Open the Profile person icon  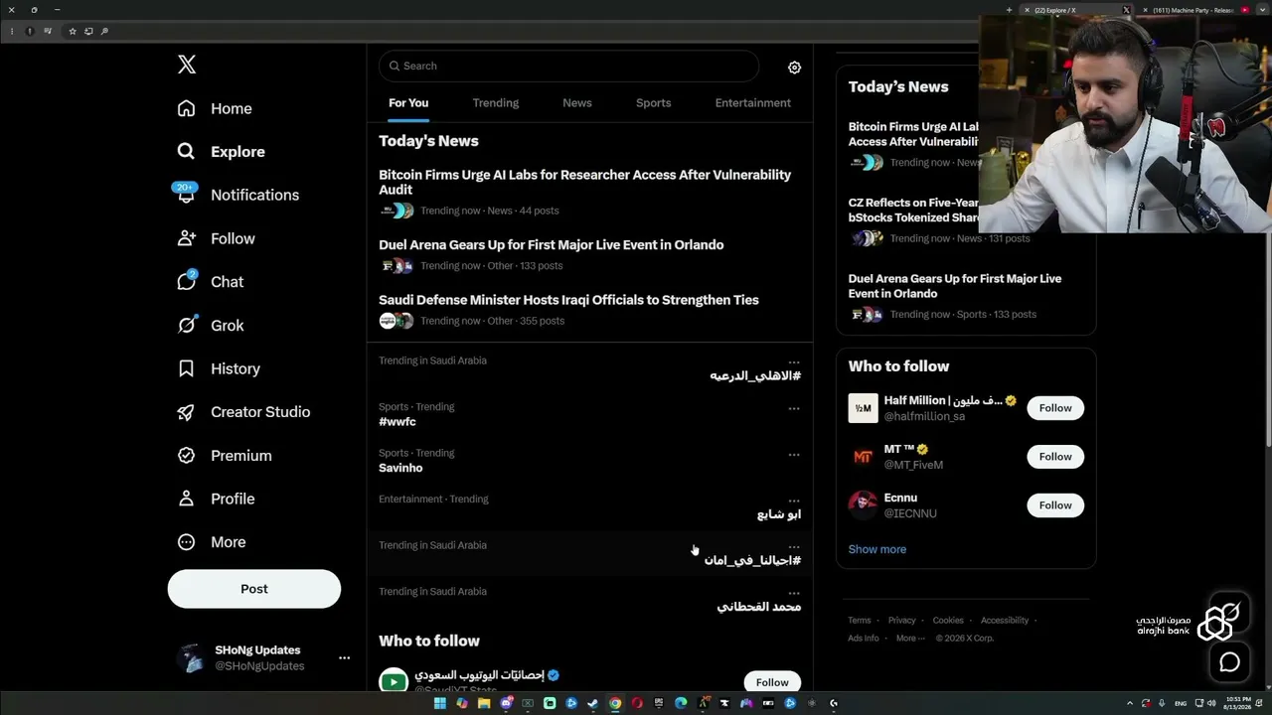tap(186, 499)
